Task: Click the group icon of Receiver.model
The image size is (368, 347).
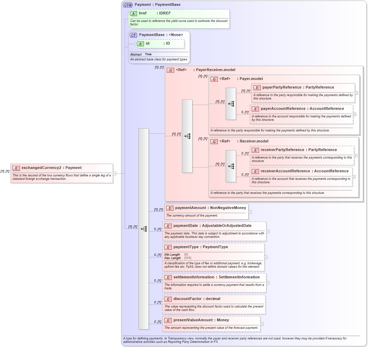Action: pos(214,141)
